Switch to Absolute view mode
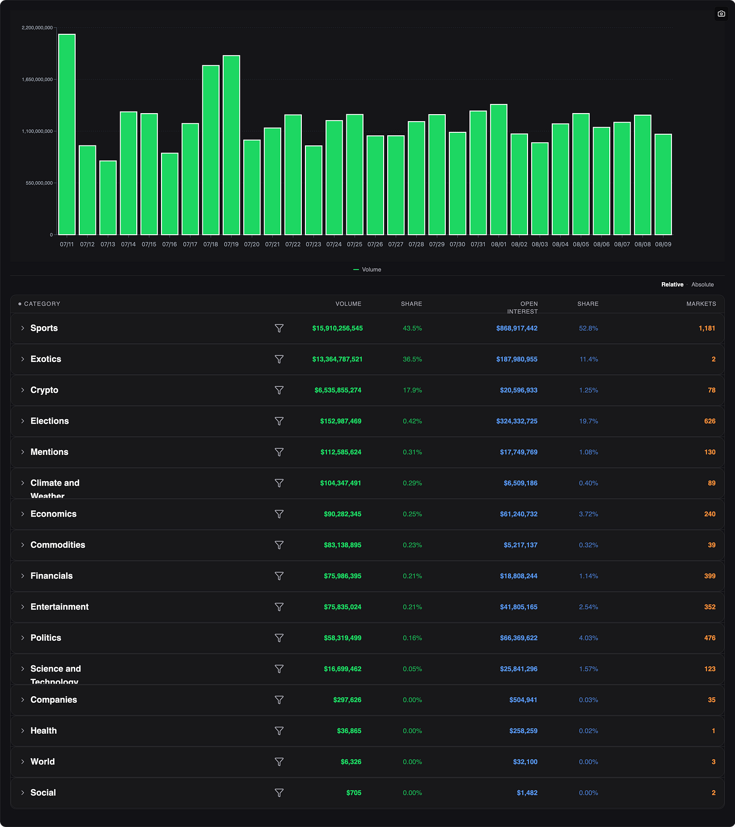This screenshot has width=735, height=827. 702,285
